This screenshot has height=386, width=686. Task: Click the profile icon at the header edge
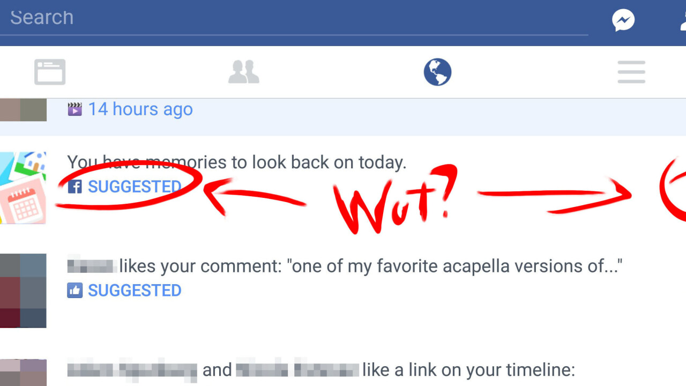[683, 21]
